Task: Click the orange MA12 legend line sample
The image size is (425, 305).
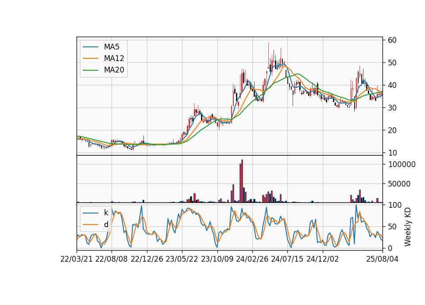Action: point(90,58)
